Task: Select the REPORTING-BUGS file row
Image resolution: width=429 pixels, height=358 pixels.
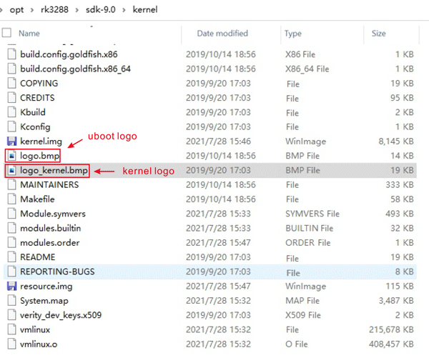Action: 57,272
